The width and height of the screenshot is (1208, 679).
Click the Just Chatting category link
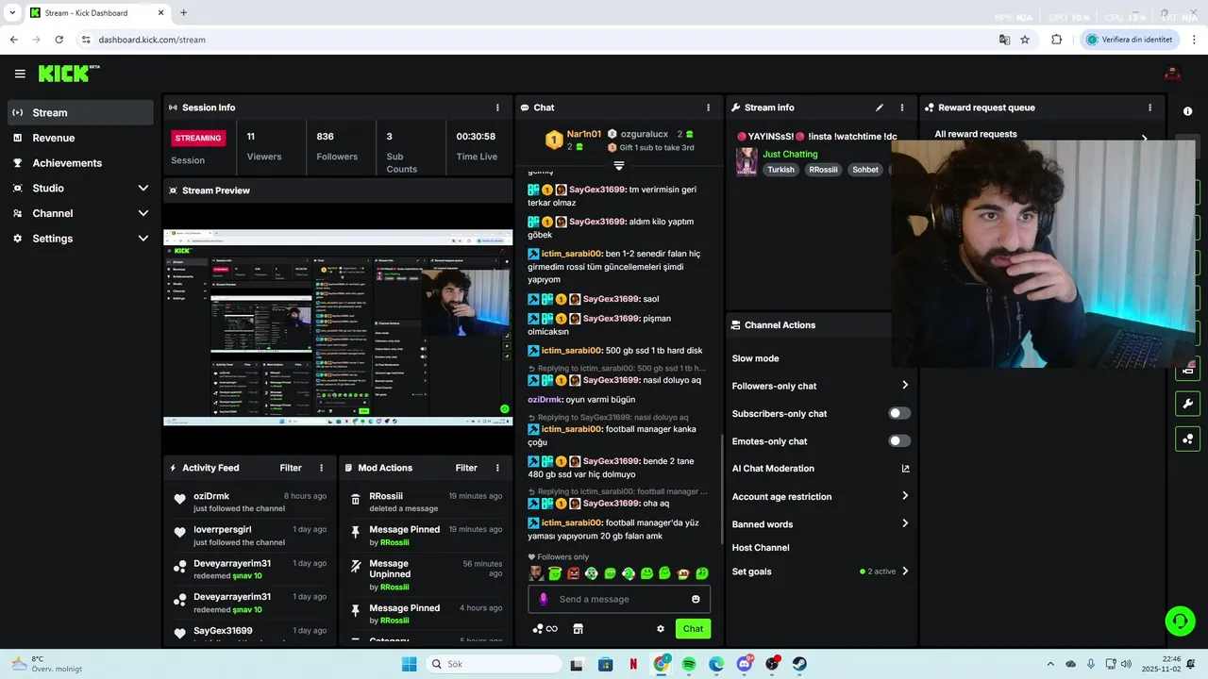(x=790, y=154)
